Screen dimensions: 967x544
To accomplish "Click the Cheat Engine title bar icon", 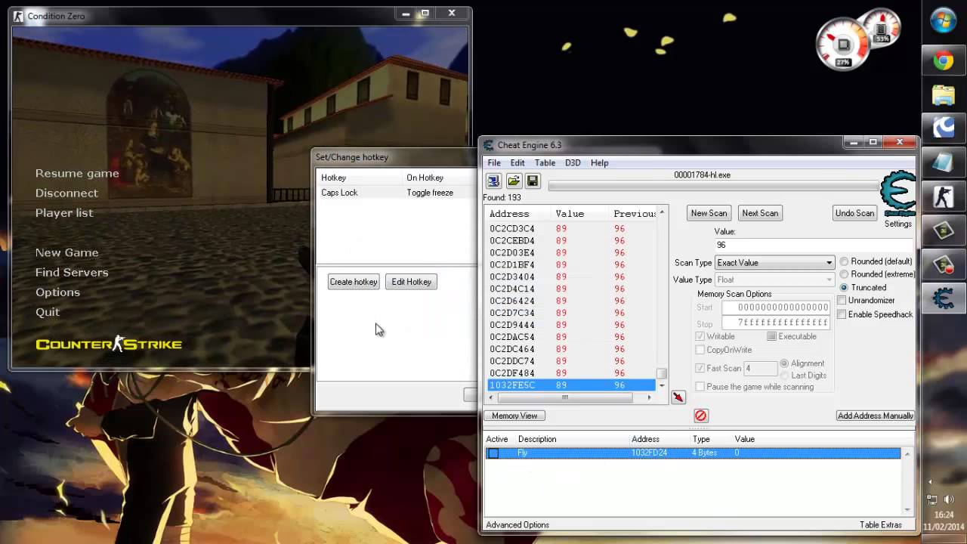I will (x=489, y=145).
